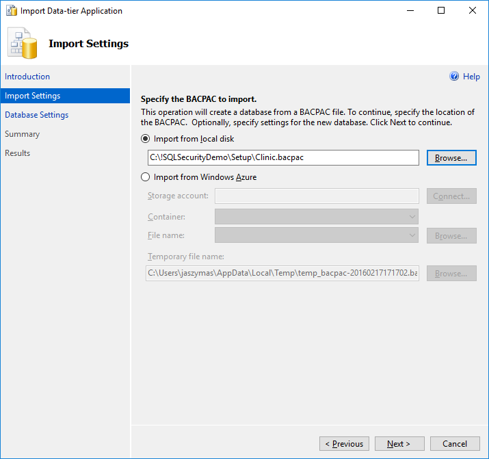Click the blue Help question mark icon
This screenshot has width=489, height=459.
click(x=454, y=77)
